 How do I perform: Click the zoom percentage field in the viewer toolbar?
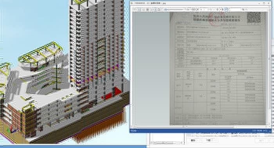(x=191, y=9)
